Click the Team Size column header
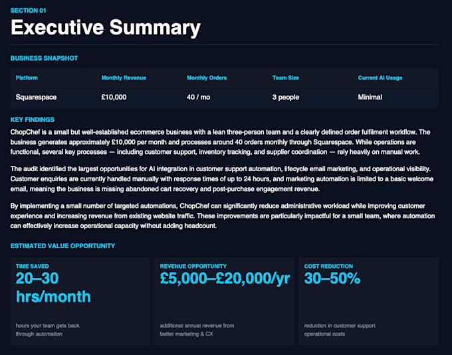The width and height of the screenshot is (452, 355). point(286,78)
